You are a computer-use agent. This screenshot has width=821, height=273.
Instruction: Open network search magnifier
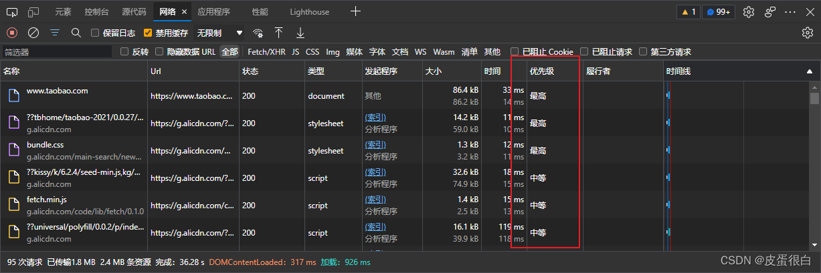pos(76,33)
